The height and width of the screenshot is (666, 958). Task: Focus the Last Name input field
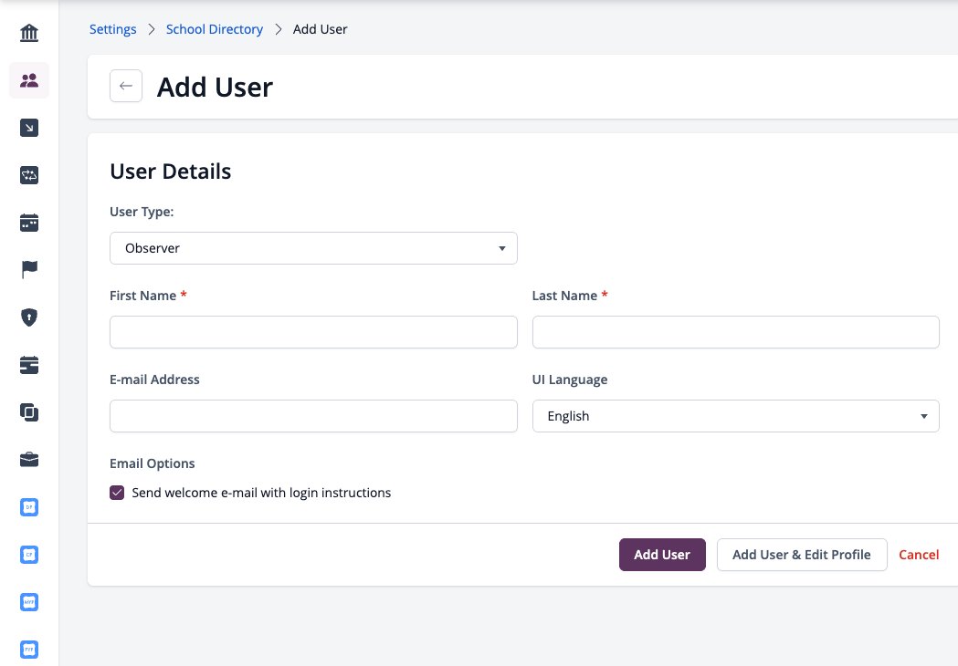[735, 332]
